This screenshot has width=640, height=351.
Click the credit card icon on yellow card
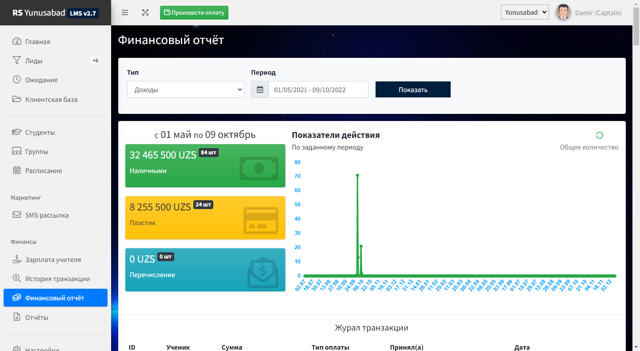261,220
